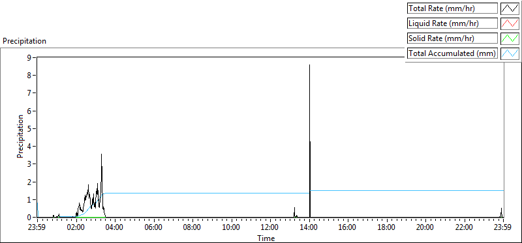
Task: Click the Precipitation chart title
Action: [x=24, y=41]
